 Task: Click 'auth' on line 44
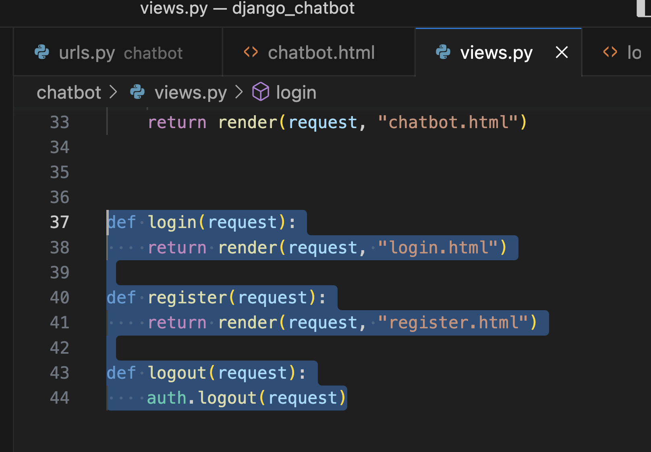point(167,398)
